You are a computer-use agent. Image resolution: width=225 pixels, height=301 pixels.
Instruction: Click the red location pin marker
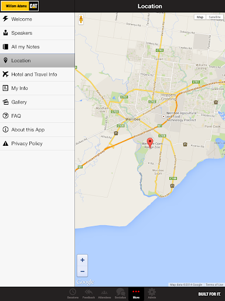click(150, 143)
